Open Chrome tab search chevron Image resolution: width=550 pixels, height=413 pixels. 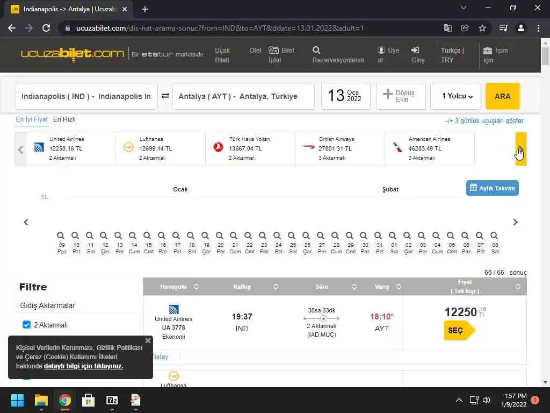coord(464,8)
